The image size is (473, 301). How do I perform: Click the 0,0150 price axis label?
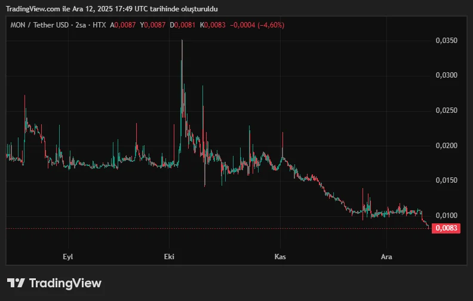coord(447,180)
